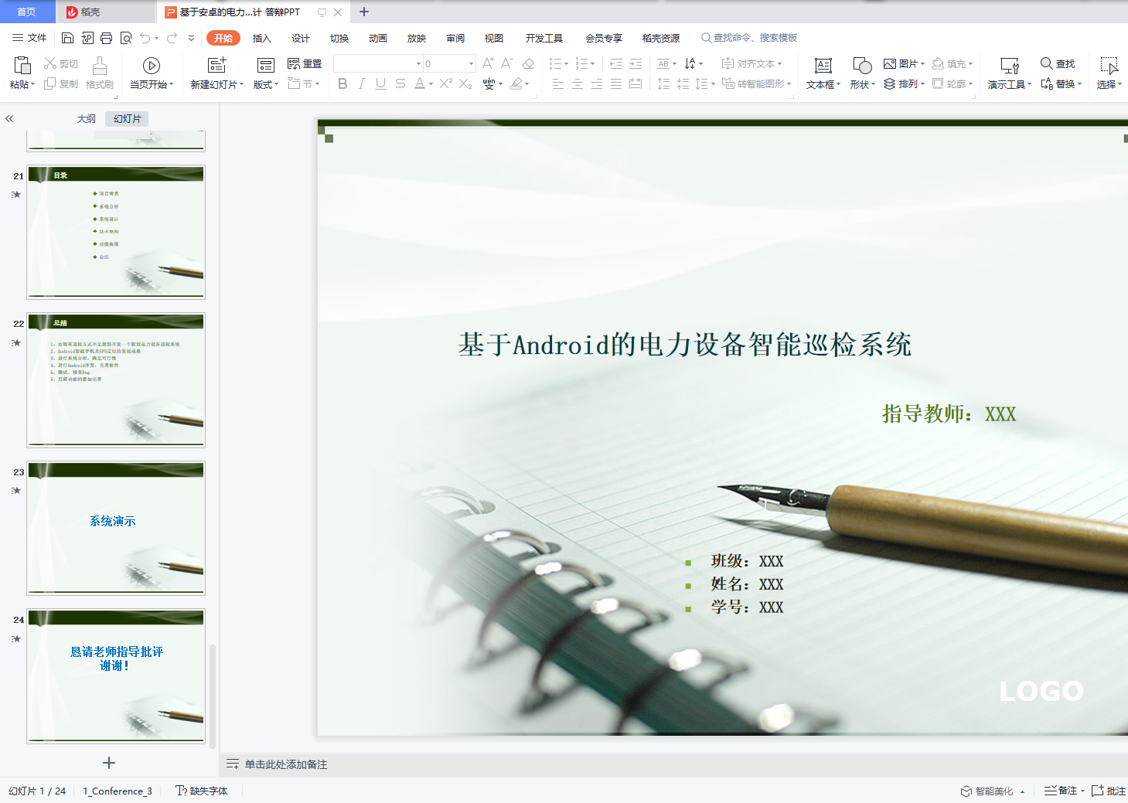Toggle Italic formatting
This screenshot has height=803, width=1128.
361,83
